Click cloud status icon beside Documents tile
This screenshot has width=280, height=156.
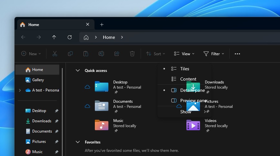point(87,106)
